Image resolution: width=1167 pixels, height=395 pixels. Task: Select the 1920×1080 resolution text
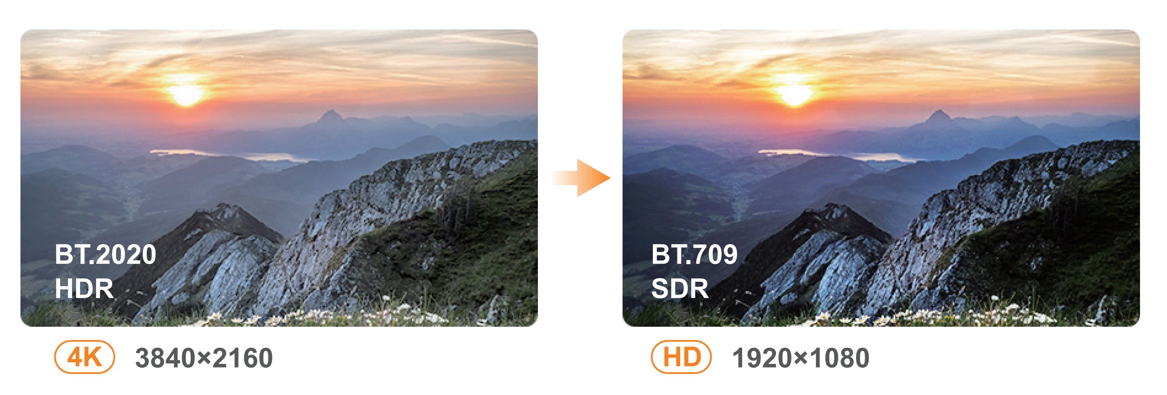coord(801,358)
